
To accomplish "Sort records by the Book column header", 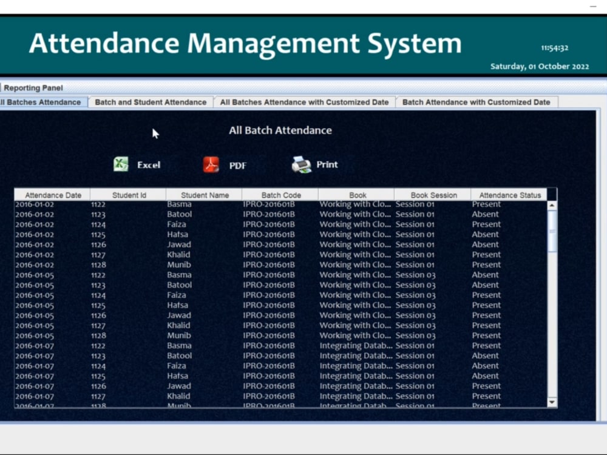I will click(x=357, y=195).
